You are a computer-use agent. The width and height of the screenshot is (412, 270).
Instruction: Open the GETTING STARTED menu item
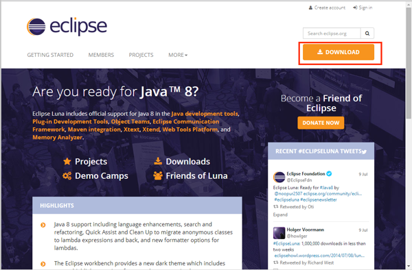click(x=50, y=55)
